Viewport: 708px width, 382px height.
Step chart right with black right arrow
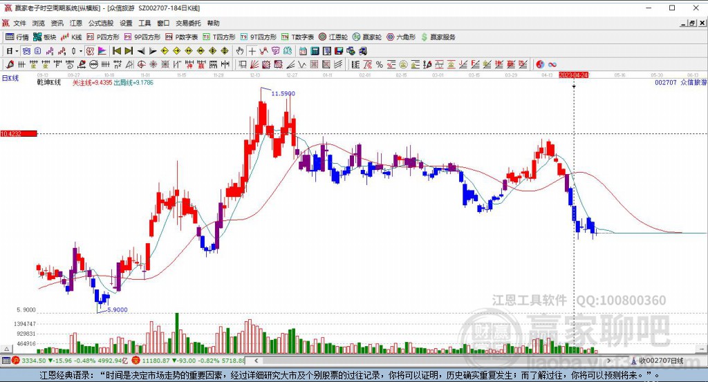pyautogui.click(x=153, y=51)
